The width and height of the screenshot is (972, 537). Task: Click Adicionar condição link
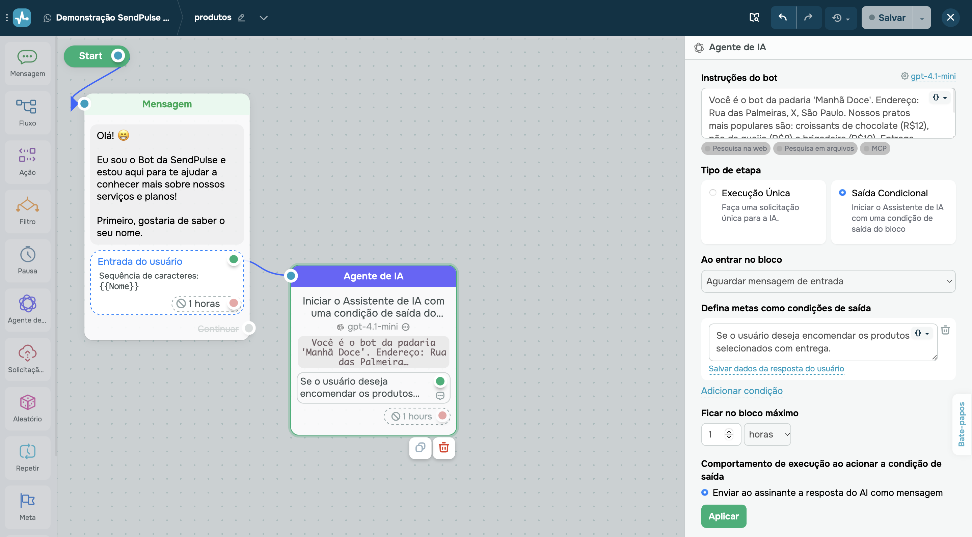741,391
